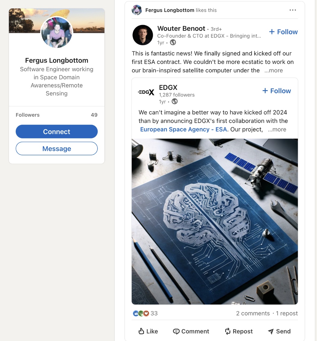The image size is (317, 341).
Task: View the 2 comments on the post
Action: click(x=253, y=314)
